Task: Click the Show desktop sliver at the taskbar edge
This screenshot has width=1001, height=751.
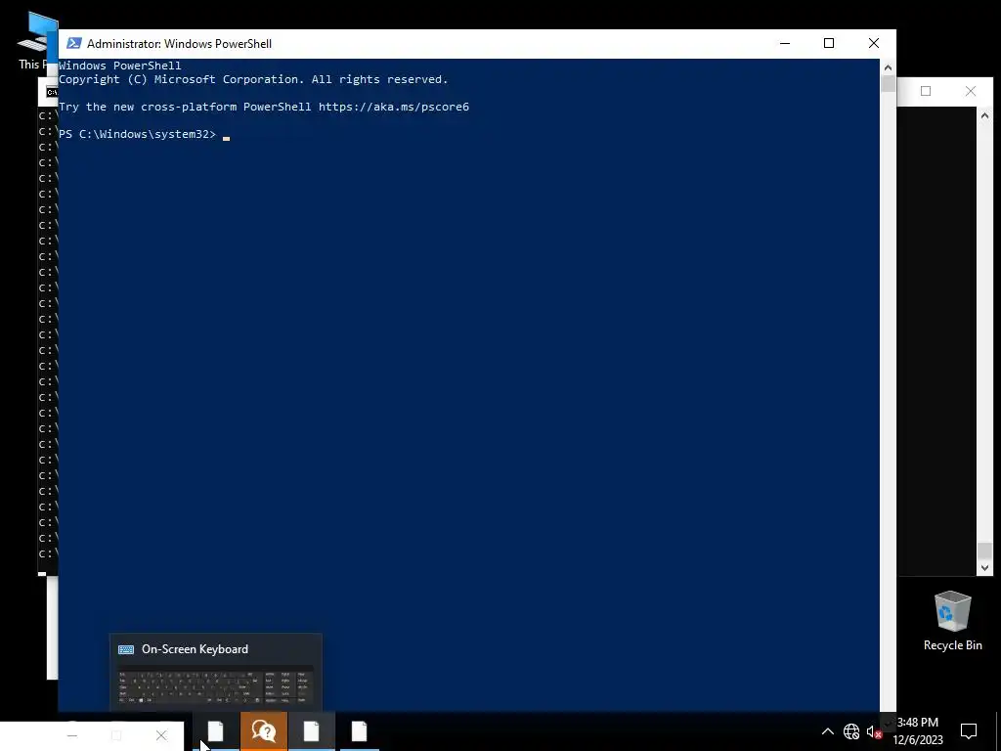Action: click(998, 731)
